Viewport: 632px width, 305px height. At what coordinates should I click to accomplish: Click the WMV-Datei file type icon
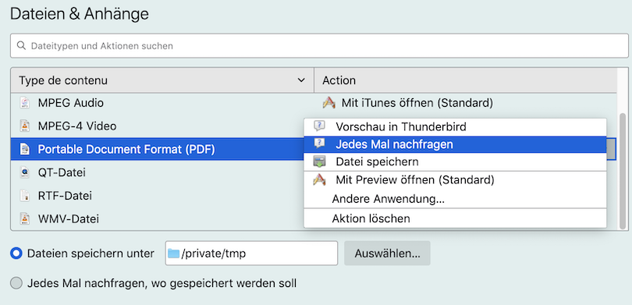(x=25, y=218)
